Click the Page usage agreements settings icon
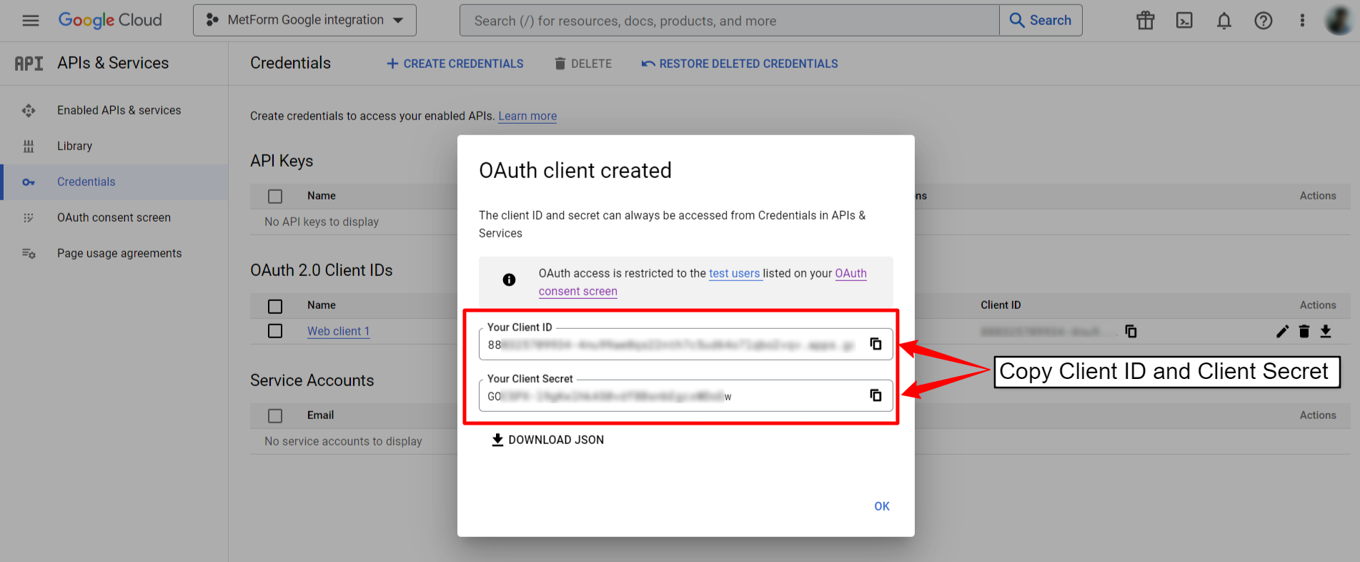Image resolution: width=1360 pixels, height=562 pixels. pos(29,253)
